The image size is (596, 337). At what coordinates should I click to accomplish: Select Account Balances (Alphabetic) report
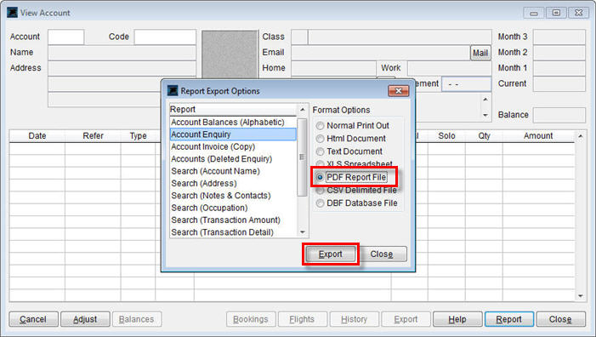pos(233,122)
